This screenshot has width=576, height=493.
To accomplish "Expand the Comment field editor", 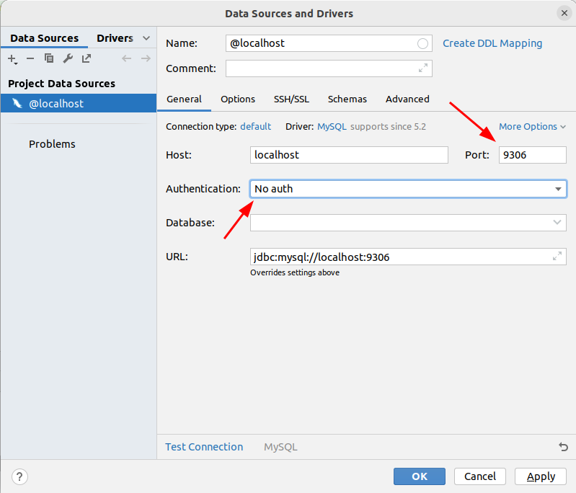I will pyautogui.click(x=423, y=68).
